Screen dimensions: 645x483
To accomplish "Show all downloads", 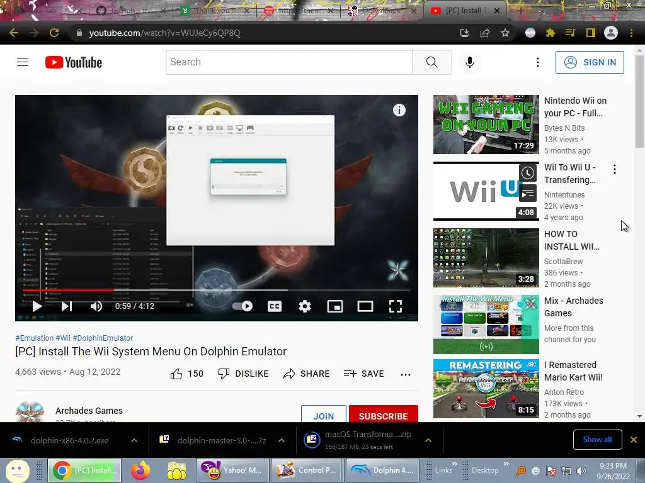I will pyautogui.click(x=597, y=440).
